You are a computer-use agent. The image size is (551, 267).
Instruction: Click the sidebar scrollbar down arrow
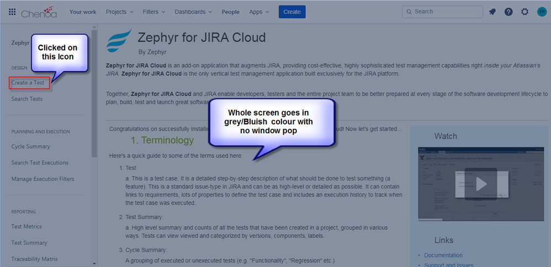pos(94,264)
